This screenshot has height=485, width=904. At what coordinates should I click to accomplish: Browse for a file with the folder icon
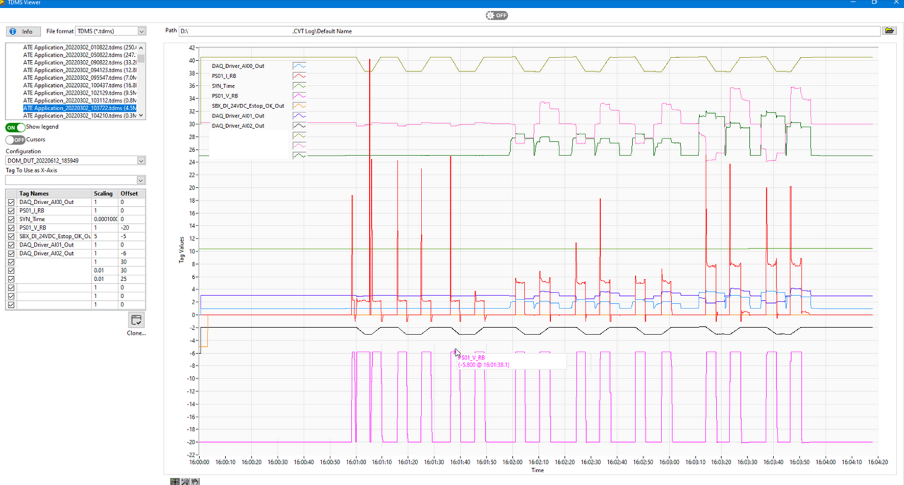(889, 31)
